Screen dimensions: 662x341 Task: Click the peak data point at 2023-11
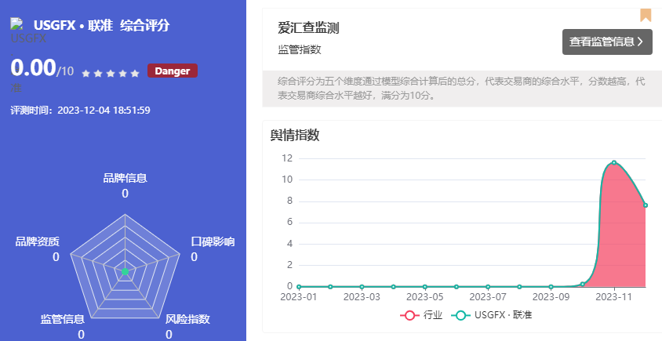coord(614,162)
